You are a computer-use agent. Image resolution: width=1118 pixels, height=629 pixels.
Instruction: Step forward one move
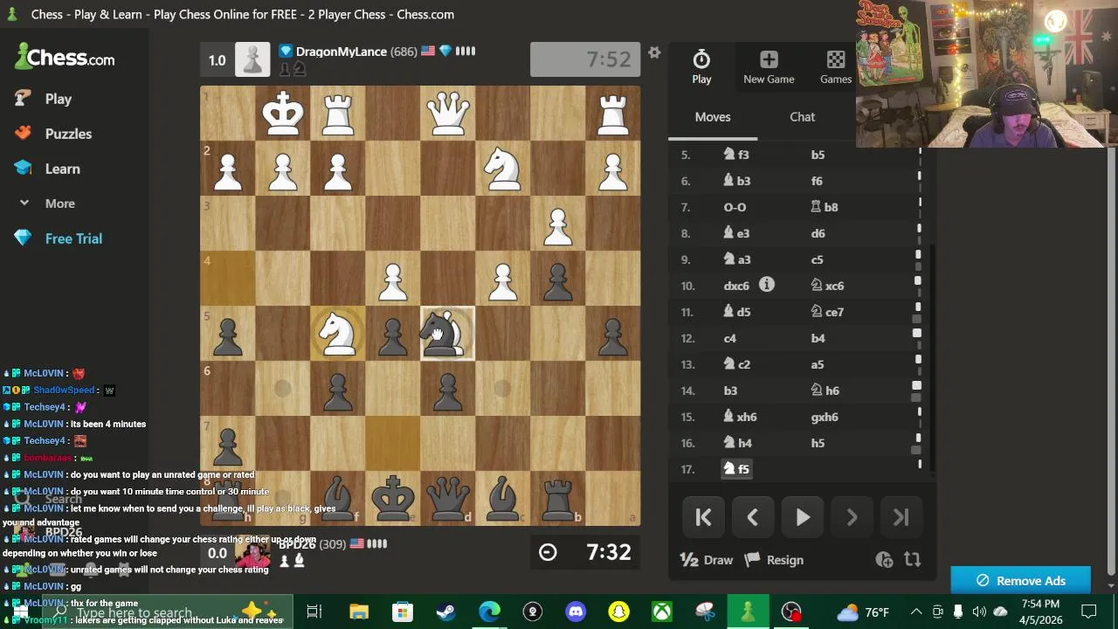[x=852, y=517]
